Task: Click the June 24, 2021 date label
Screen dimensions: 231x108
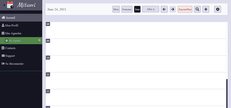Action: [x=57, y=9]
